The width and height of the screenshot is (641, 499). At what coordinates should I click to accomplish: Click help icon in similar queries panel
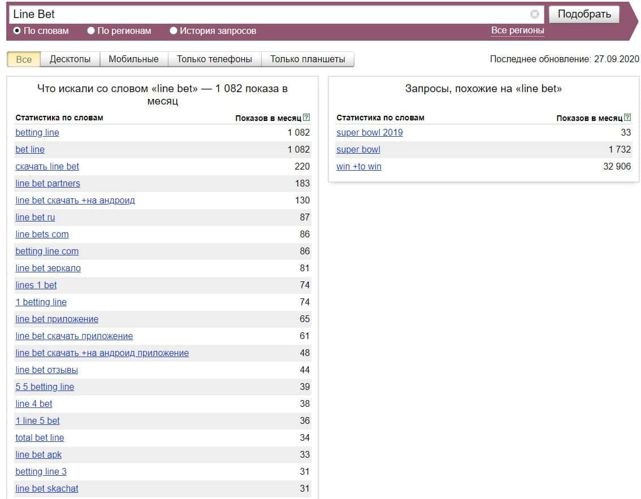pos(627,118)
